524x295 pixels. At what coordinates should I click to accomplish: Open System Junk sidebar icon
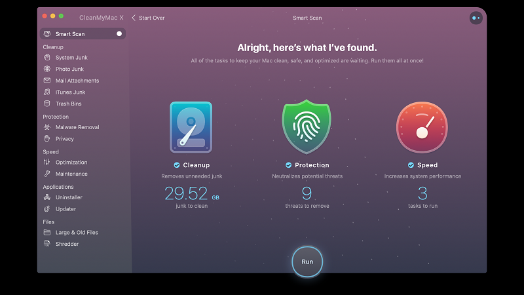tap(47, 58)
